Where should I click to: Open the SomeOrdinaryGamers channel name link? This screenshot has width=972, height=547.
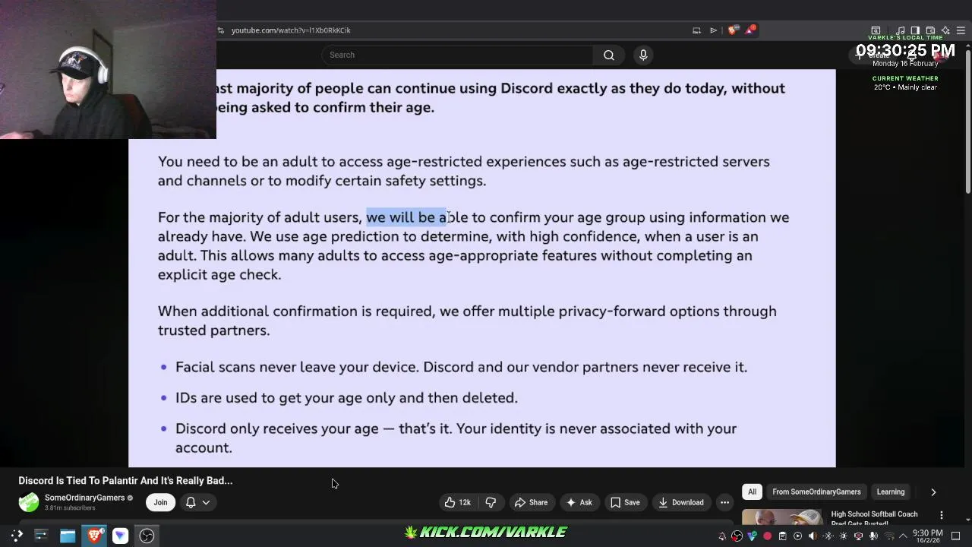[x=84, y=498]
